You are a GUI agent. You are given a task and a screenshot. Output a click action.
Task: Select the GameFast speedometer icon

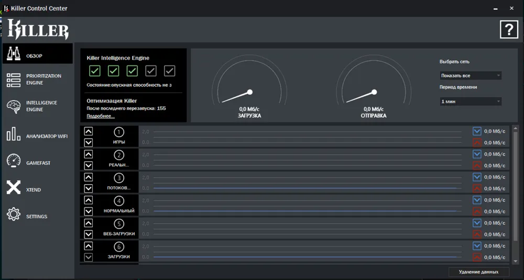coord(14,161)
